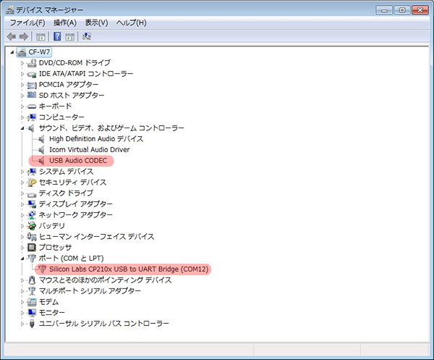Expand the IDE ATA/ATAPI コントローラー node
Image resolution: width=434 pixels, height=360 pixels.
coord(22,74)
